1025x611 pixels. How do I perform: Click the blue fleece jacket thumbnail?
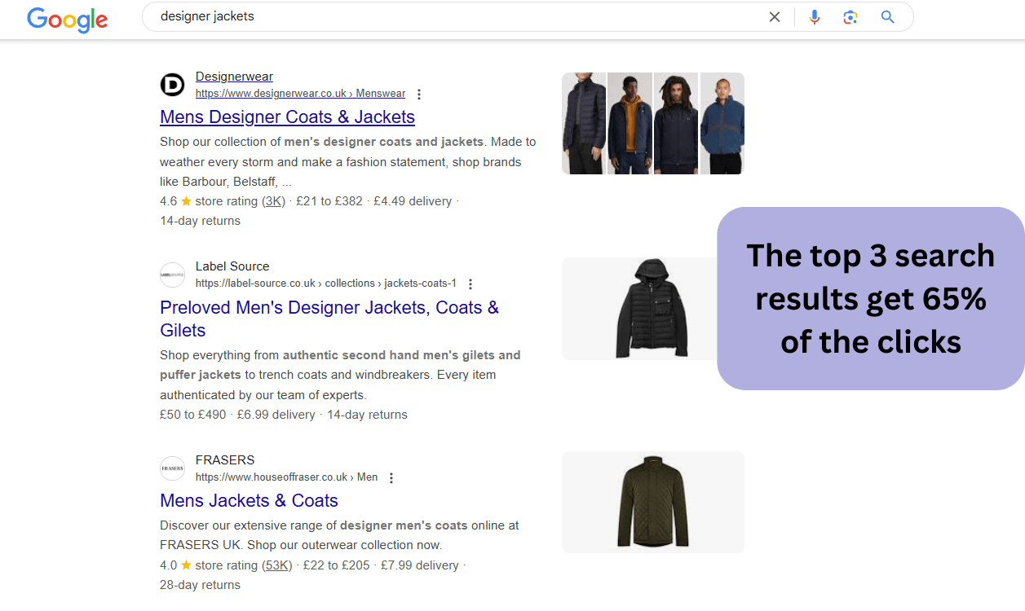pyautogui.click(x=722, y=123)
